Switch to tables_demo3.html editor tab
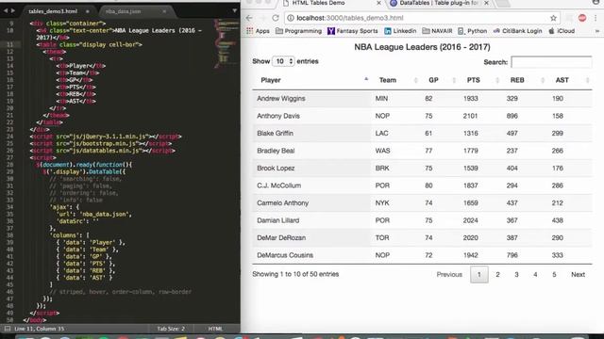 (x=58, y=11)
